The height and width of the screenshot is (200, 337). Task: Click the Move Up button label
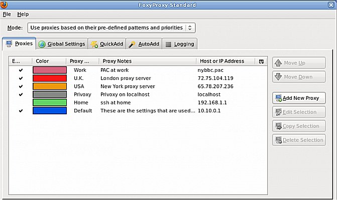click(x=294, y=63)
